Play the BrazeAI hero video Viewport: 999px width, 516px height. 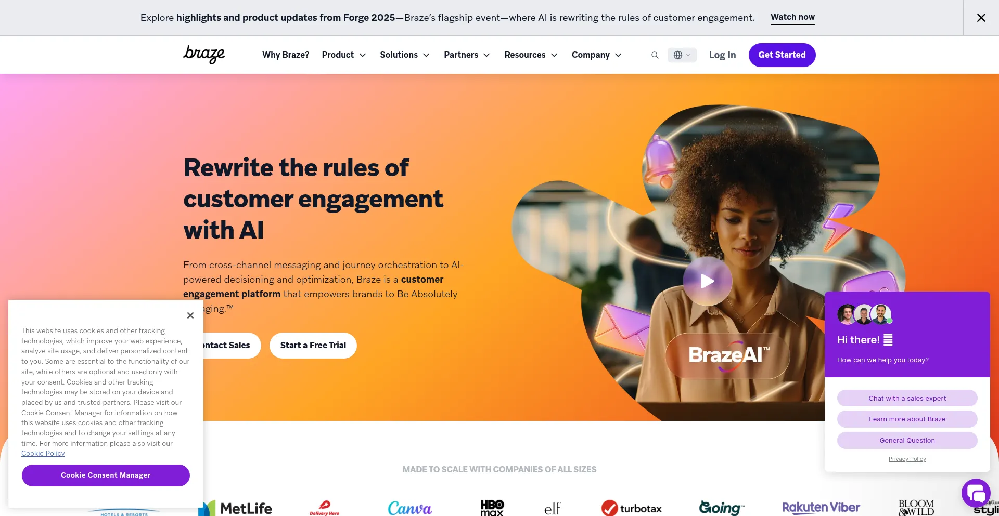pyautogui.click(x=707, y=281)
